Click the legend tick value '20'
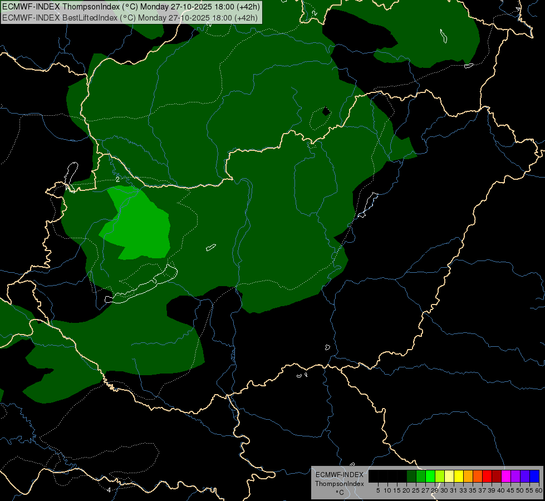Screen dimensions: 545x501 (406, 490)
